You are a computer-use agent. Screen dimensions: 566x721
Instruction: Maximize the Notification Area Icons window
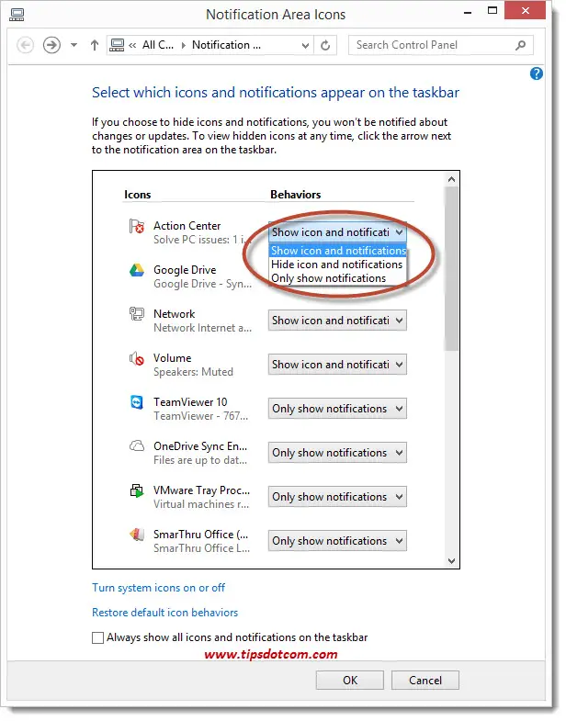coord(492,11)
